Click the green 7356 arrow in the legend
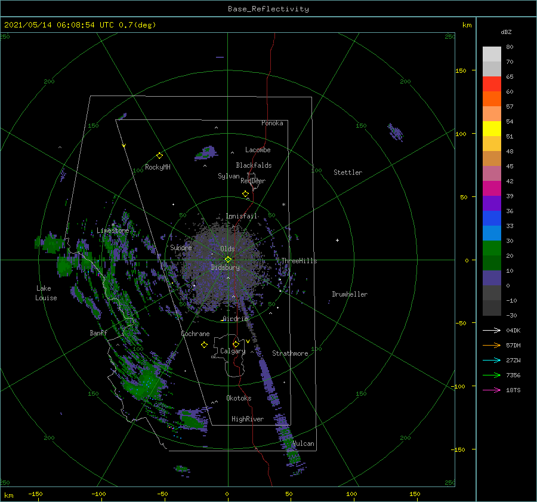 click(x=492, y=375)
